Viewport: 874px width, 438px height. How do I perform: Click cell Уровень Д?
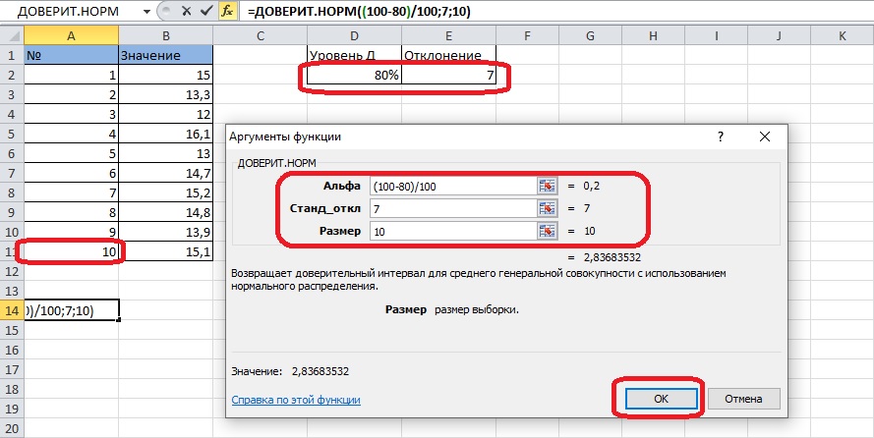tap(354, 55)
